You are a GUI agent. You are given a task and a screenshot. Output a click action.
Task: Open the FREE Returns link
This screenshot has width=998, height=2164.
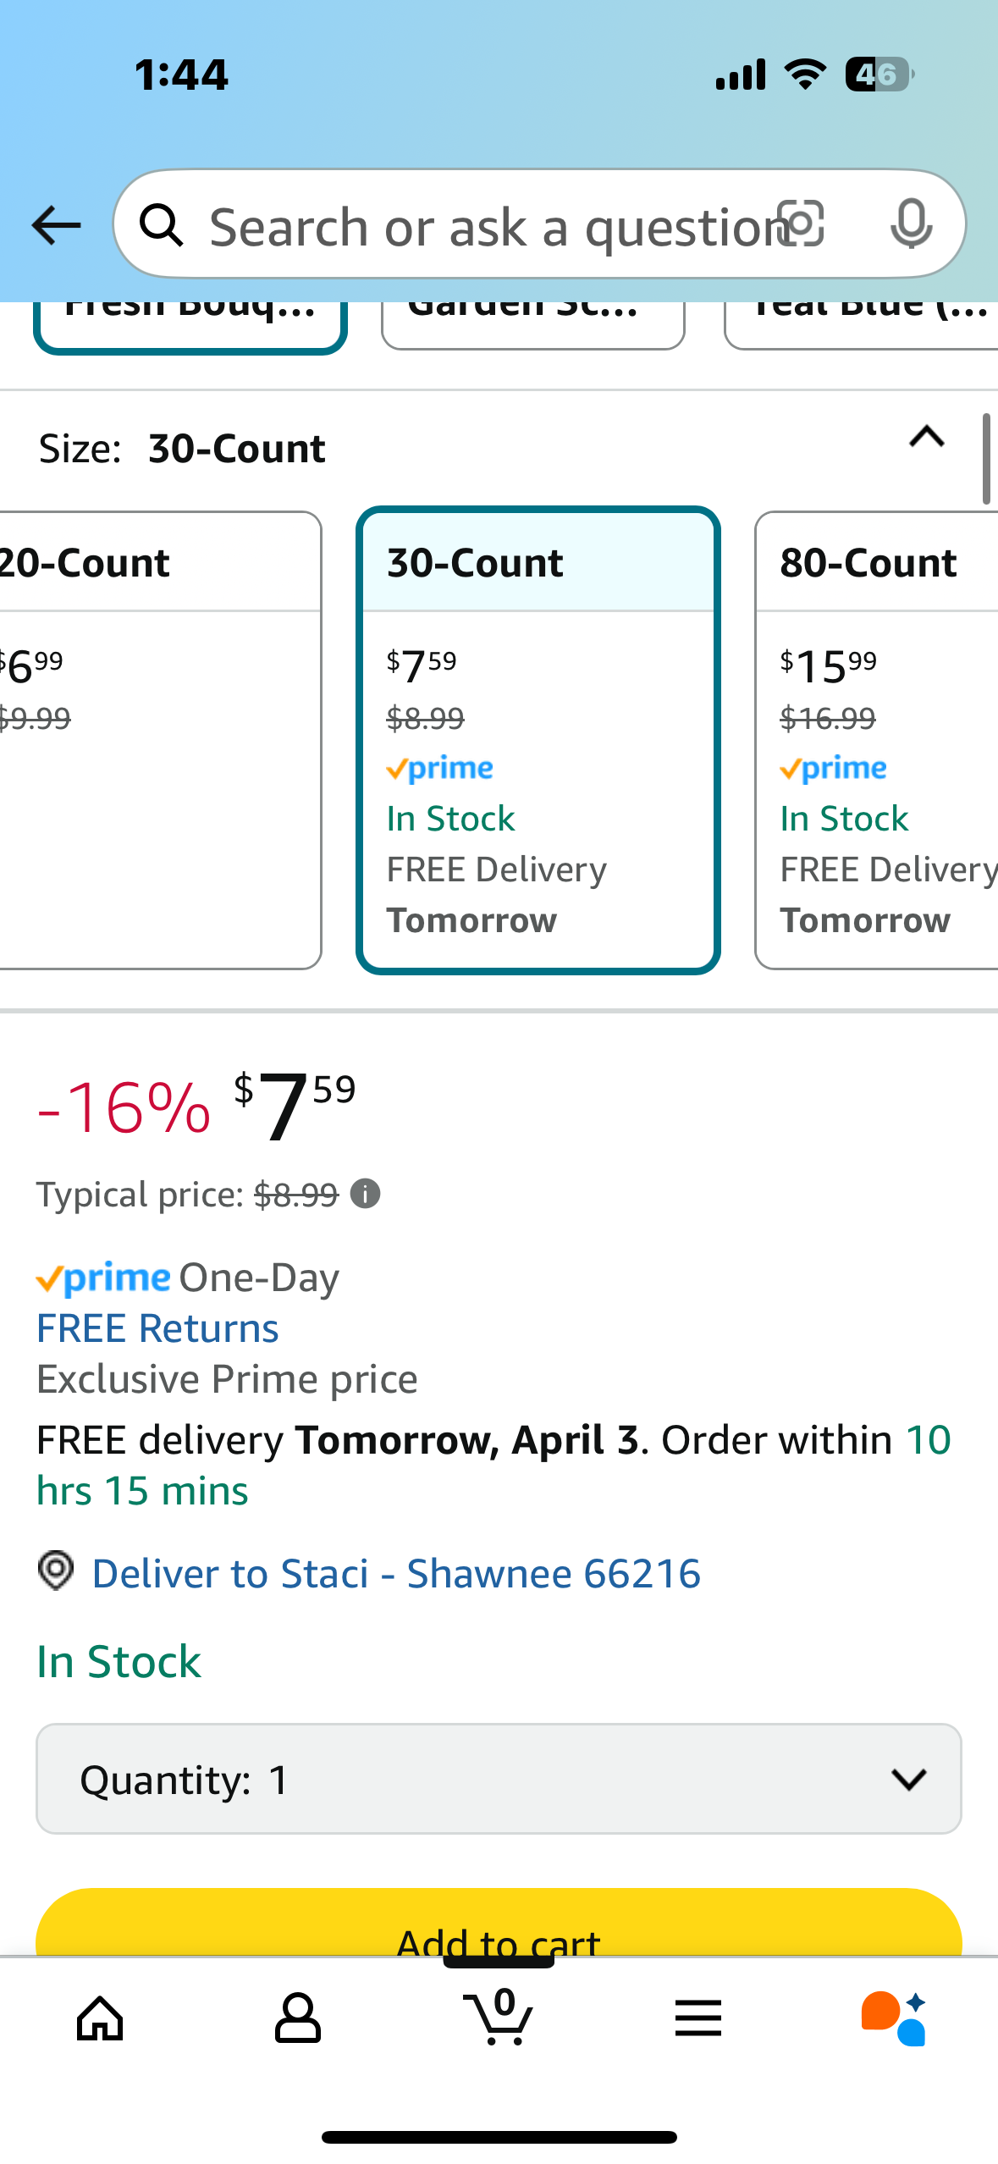[x=157, y=1328]
